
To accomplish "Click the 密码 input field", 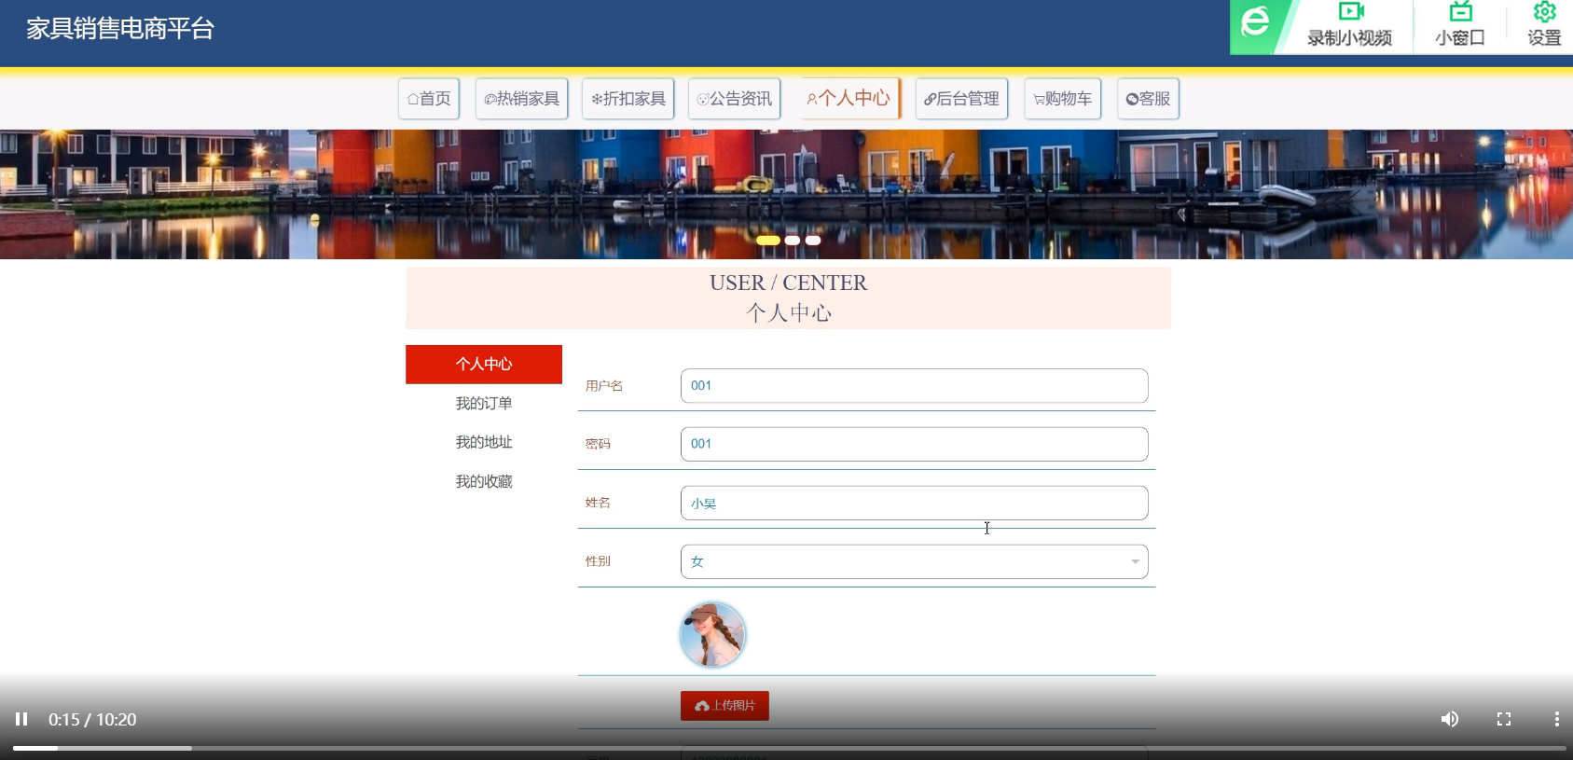I will click(x=914, y=445).
